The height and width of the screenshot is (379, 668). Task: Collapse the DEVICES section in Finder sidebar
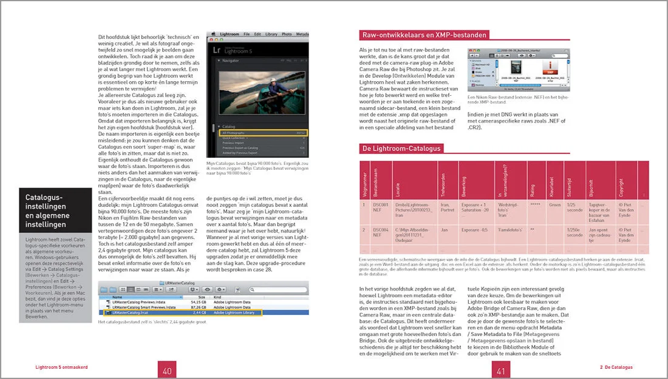[470, 61]
